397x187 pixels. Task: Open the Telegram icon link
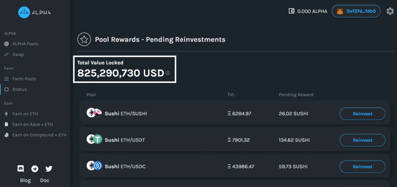pos(35,169)
